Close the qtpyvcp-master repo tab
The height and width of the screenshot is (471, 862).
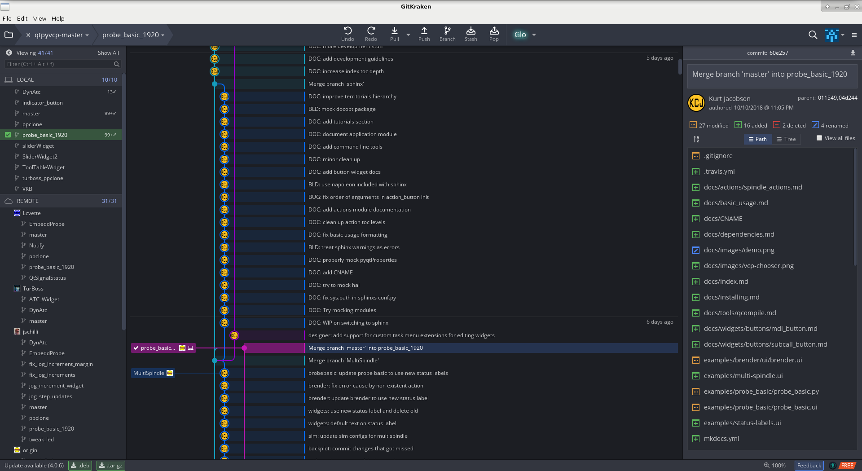pos(28,35)
